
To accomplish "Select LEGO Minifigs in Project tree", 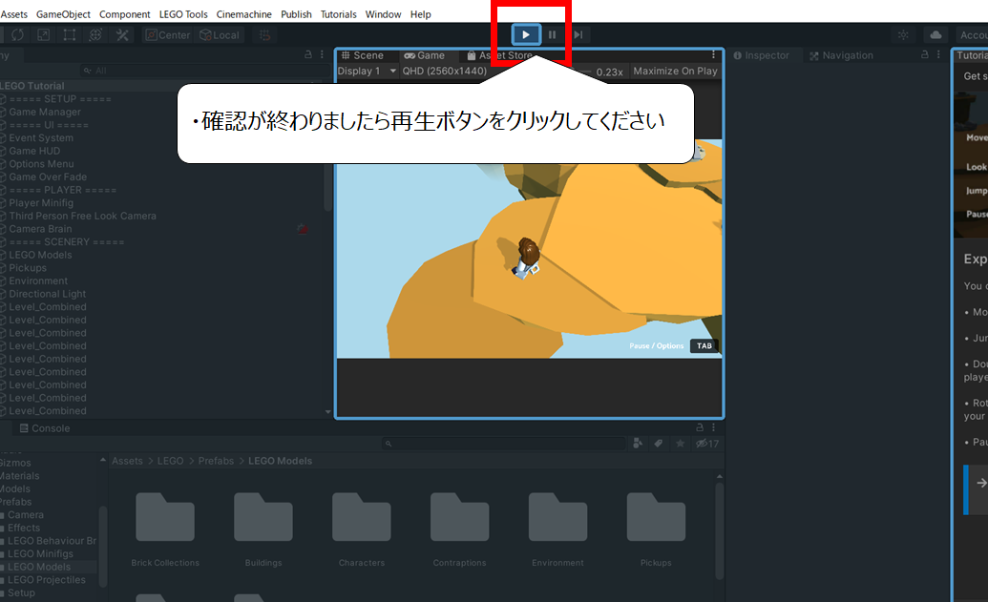I will click(x=40, y=554).
